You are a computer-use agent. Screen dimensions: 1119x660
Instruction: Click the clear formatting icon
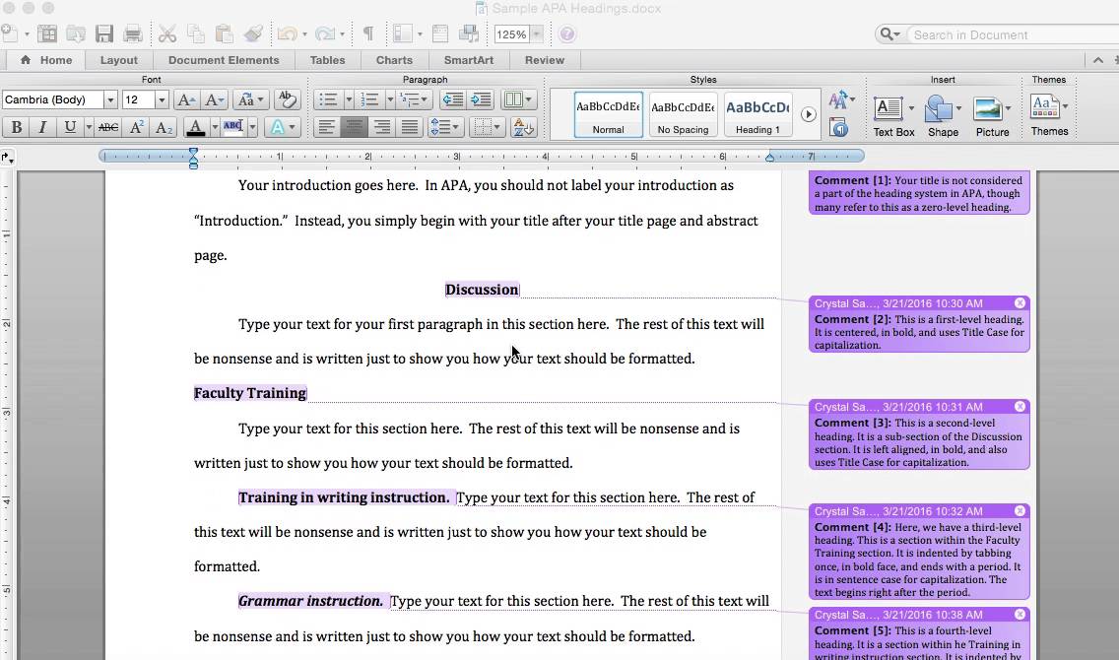pos(287,99)
